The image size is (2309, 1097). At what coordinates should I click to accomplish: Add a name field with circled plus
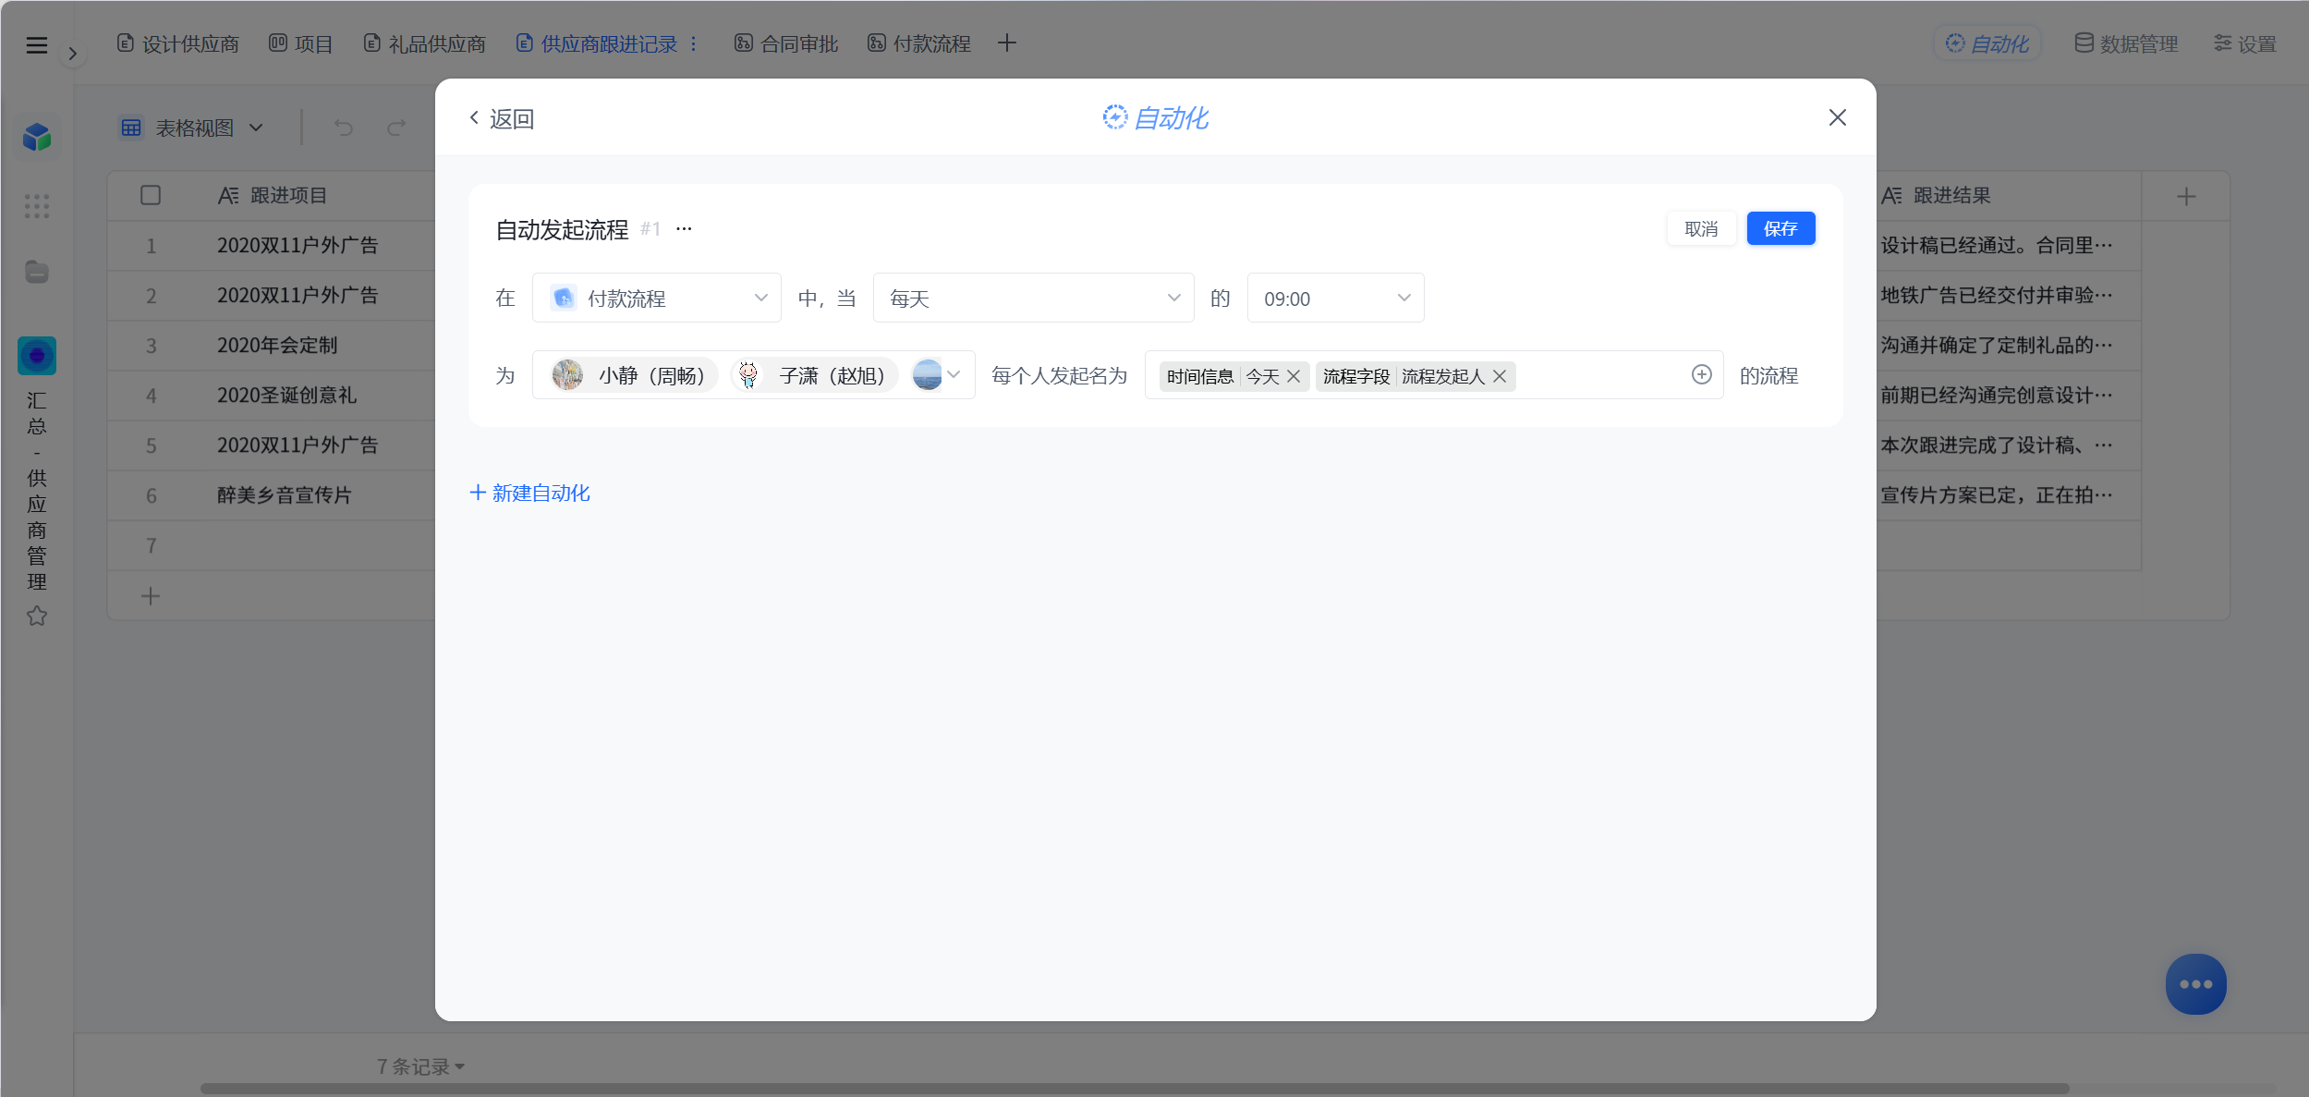[x=1702, y=374]
